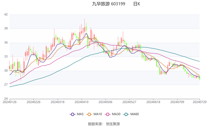This screenshot has height=126, width=208.
Task: Click the x-axis date 20240618
Action: tap(153, 102)
